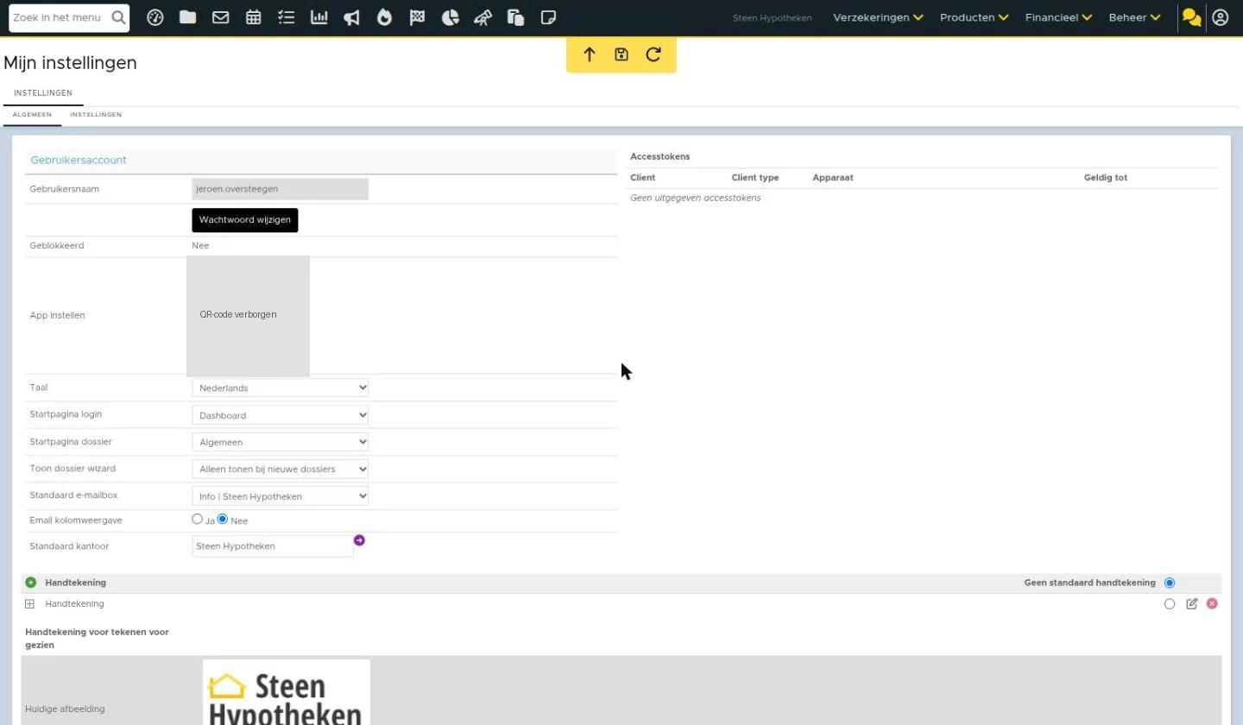Open the Startpagina login dropdown

coord(281,415)
